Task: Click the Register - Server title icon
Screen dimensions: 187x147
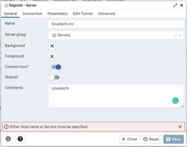Action: (6, 5)
